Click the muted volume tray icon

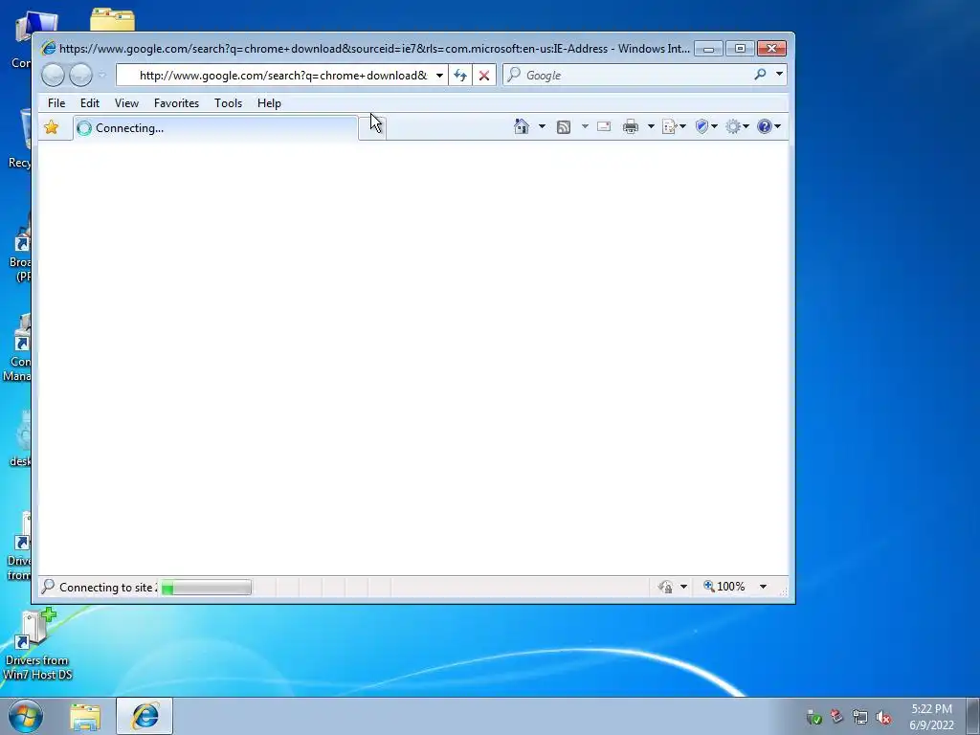pos(883,718)
